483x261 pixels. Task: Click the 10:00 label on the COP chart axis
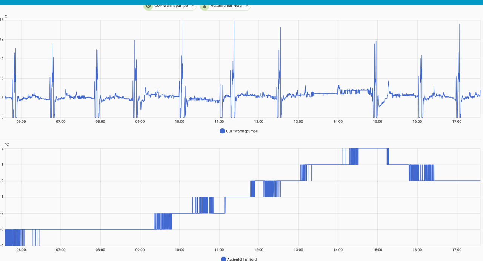point(180,122)
